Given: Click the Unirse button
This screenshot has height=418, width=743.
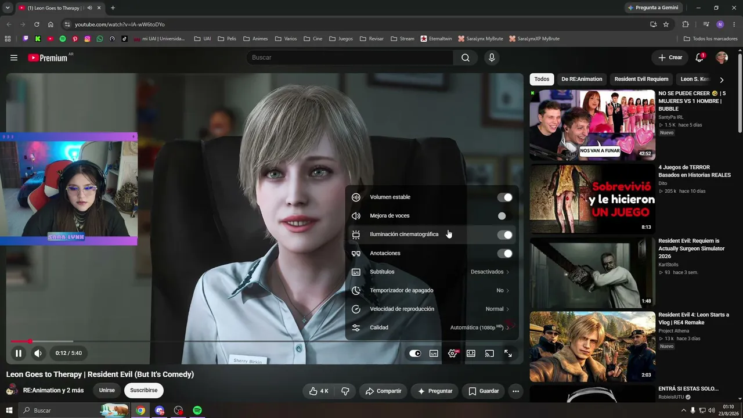Looking at the screenshot, I should coord(107,391).
